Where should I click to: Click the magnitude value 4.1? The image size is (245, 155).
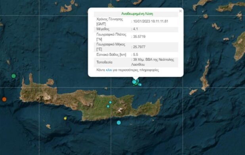tap(136, 29)
